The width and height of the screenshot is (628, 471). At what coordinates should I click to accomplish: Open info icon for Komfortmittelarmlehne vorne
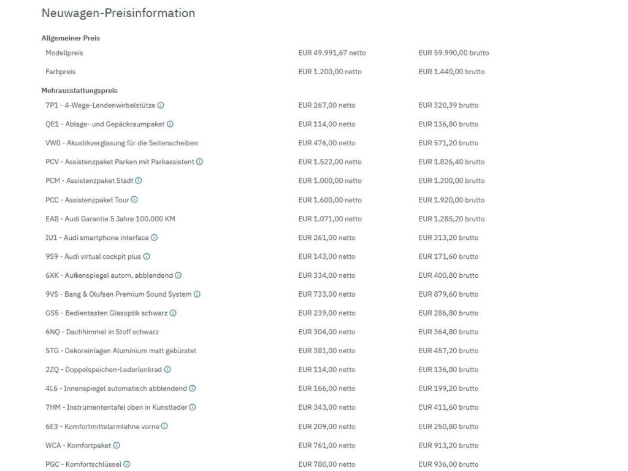click(164, 426)
